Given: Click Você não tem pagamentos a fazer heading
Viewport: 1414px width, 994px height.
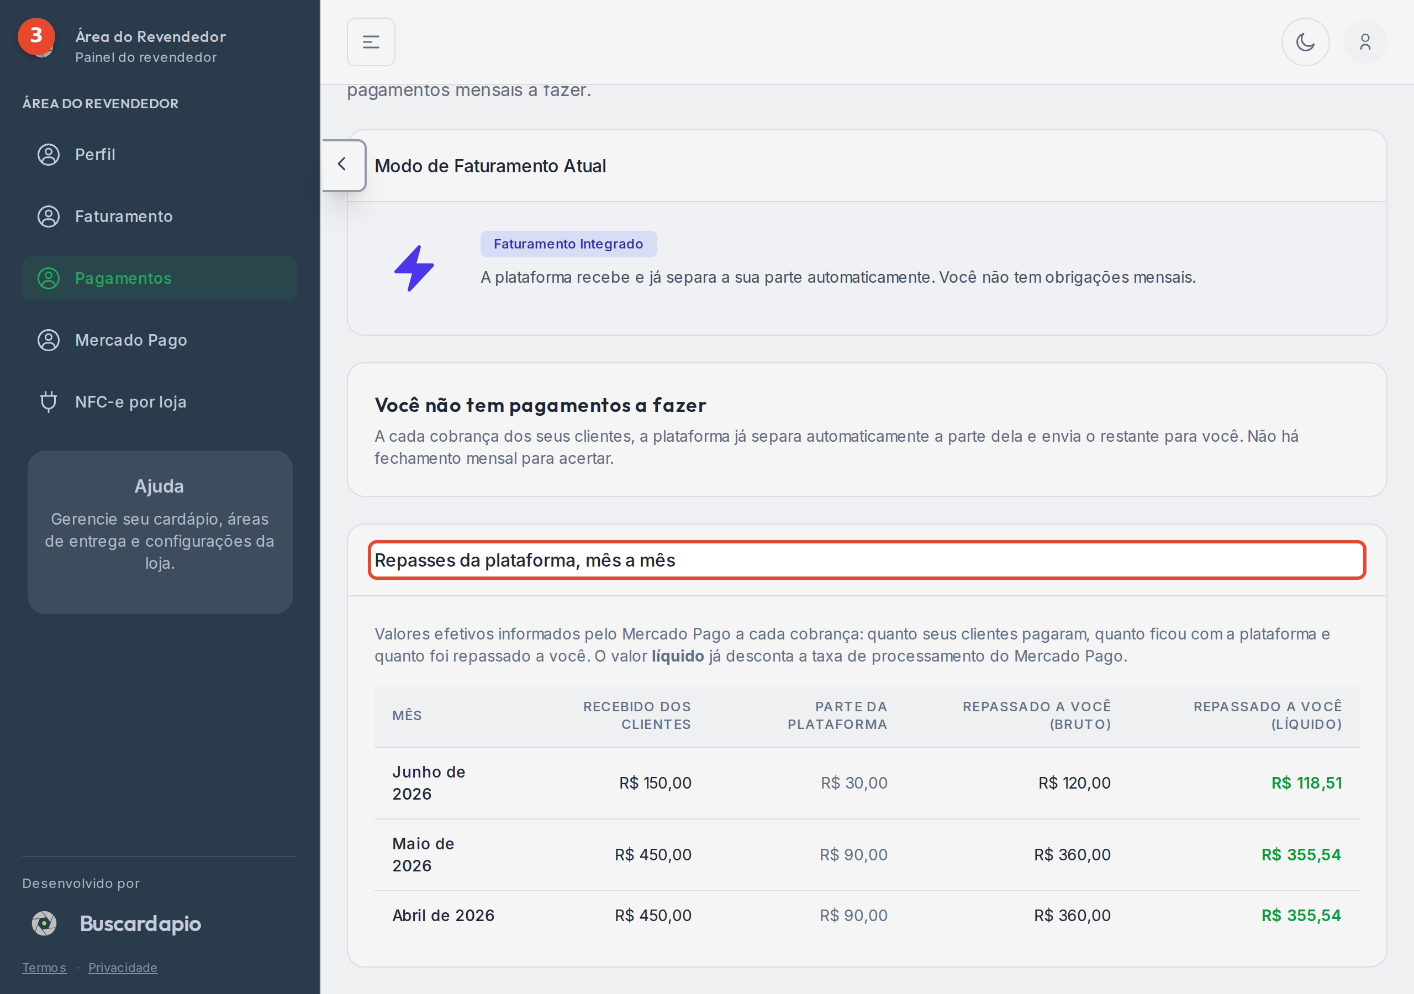Looking at the screenshot, I should tap(540, 405).
